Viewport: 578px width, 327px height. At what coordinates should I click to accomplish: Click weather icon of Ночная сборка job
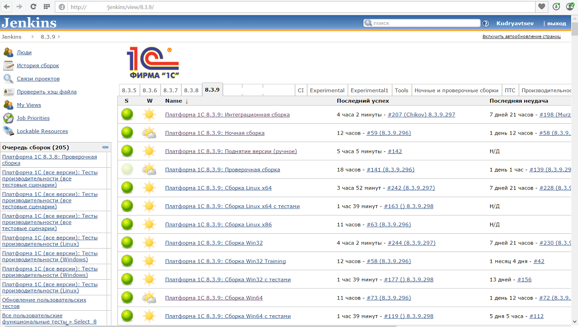pyautogui.click(x=149, y=133)
